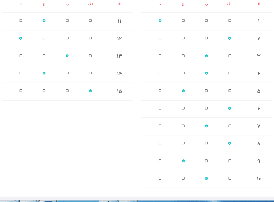Tick option ج for question 1
274x202 pixels.
coord(183,20)
